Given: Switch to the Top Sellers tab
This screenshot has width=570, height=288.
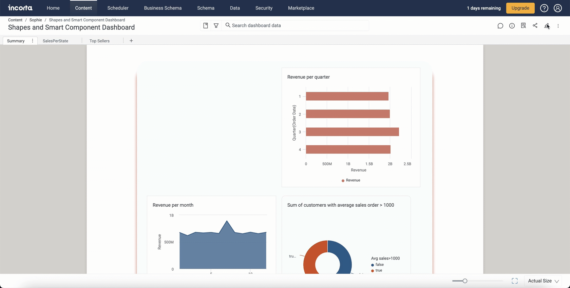Looking at the screenshot, I should click(99, 41).
